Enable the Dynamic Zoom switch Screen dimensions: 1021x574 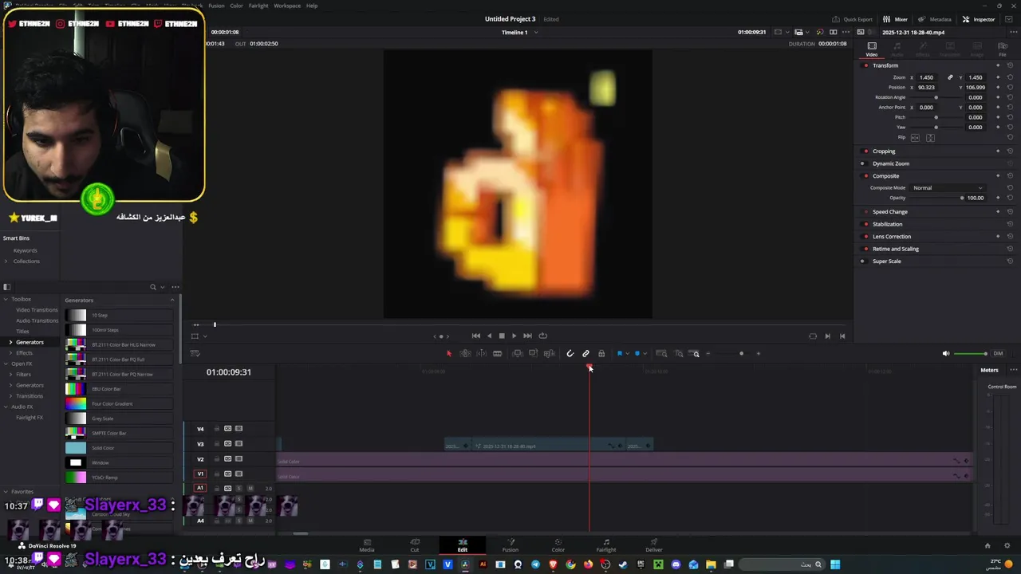click(x=862, y=163)
